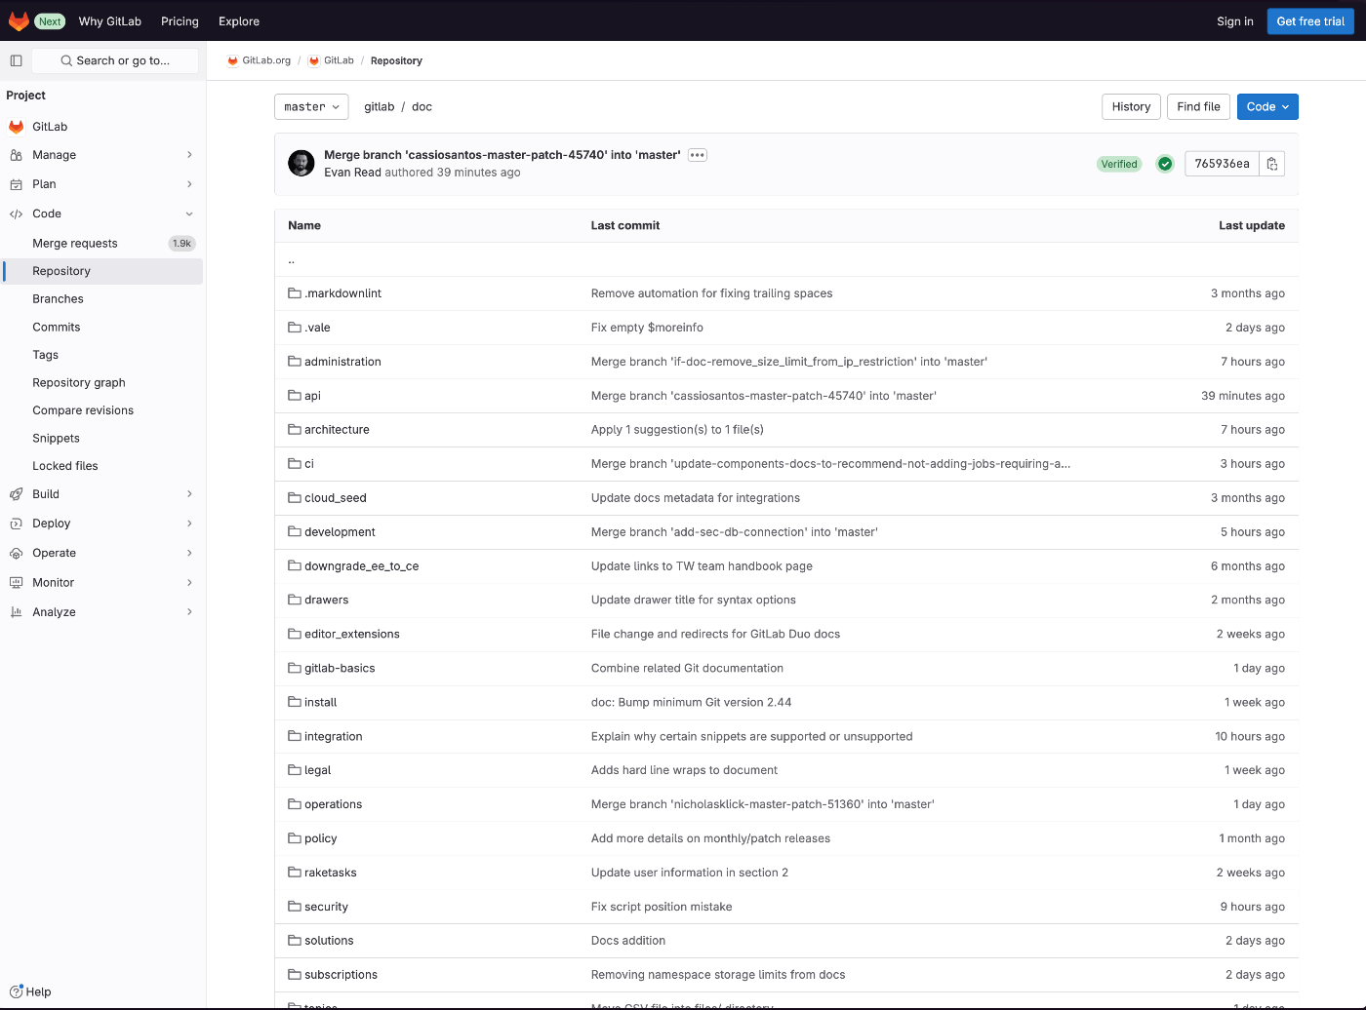Open Pricing in top navigation
The image size is (1366, 1010).
tap(180, 21)
